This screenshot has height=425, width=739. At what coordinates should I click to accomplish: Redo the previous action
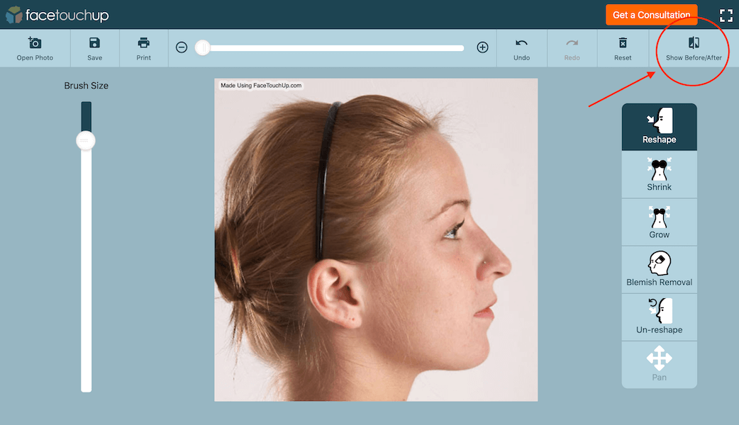[572, 48]
